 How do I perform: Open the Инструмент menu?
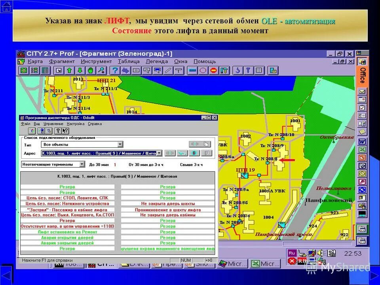[96, 61]
